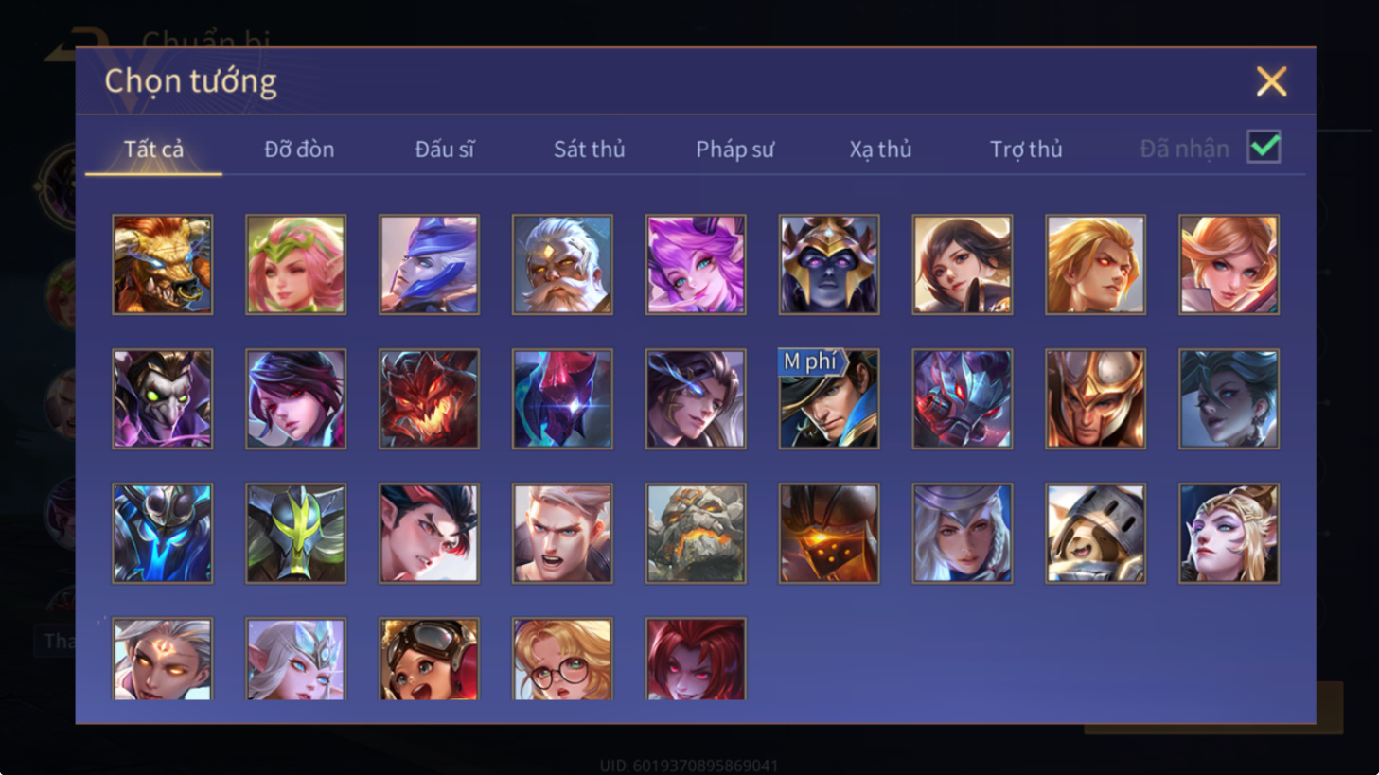Pick the blonde girl with round glasses

562,660
